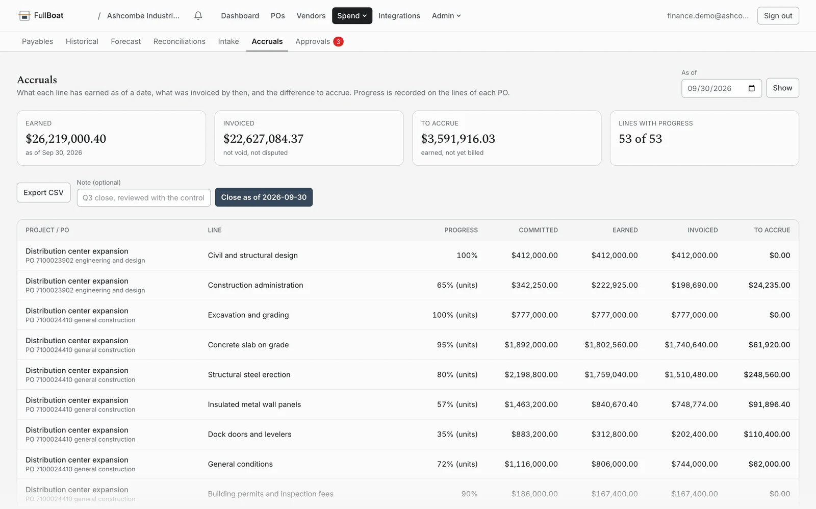The height and width of the screenshot is (509, 816).
Task: Click the optional Note input field
Action: pos(144,198)
